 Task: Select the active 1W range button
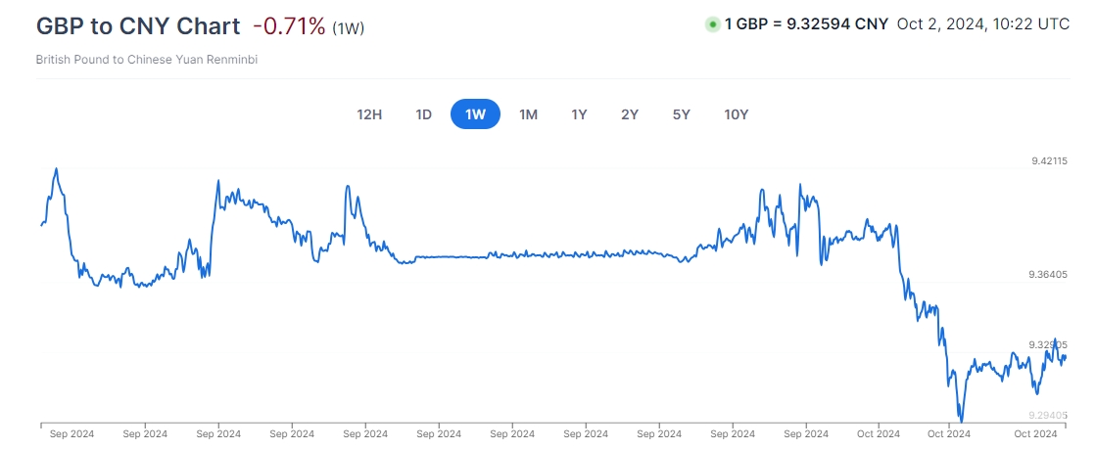pos(475,114)
